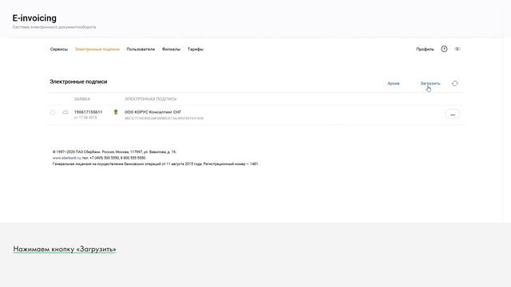Image resolution: width=511 pixels, height=287 pixels.
Task: Open the Филиалы tab
Action: (171, 49)
